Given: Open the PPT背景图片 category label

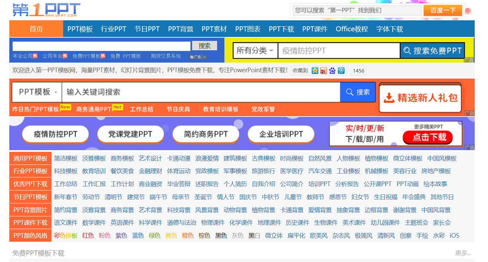Looking at the screenshot, I should coord(31,210).
